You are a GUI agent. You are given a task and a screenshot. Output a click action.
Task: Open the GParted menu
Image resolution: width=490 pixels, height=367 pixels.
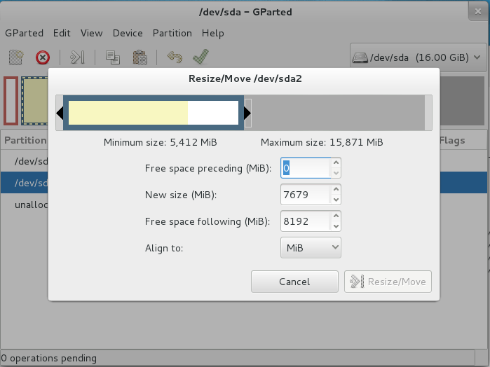(24, 33)
